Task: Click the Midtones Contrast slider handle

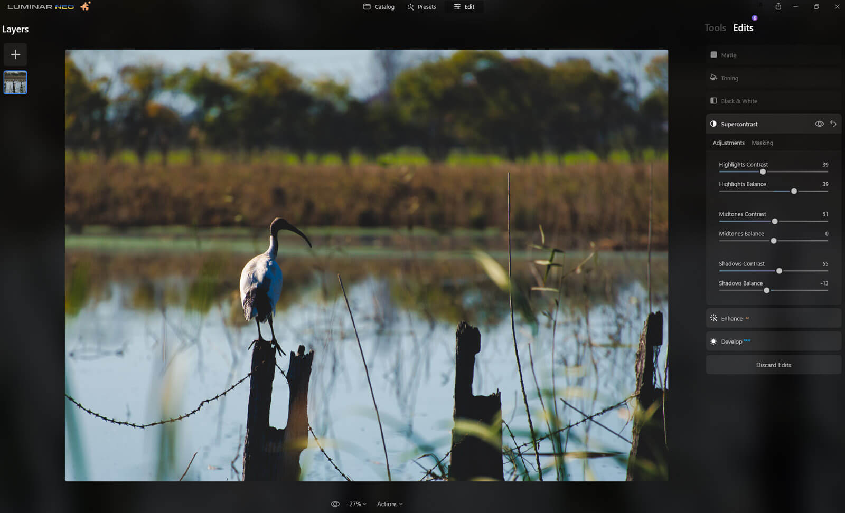Action: pyautogui.click(x=775, y=221)
